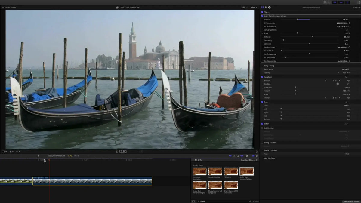Regenerate the Rot. Randomize seed below XY Randomize
Image resolution: width=361 pixels, height=203 pixels.
tap(350, 26)
